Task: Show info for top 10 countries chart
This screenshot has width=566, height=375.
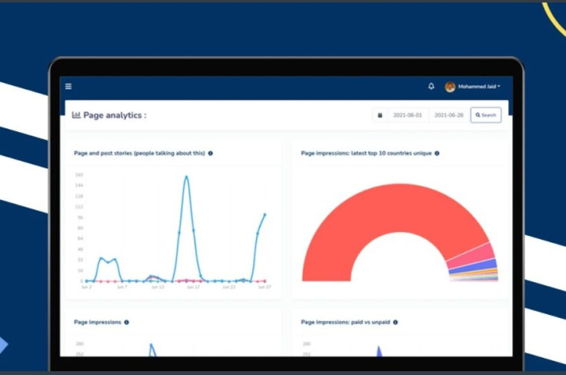Action: [x=437, y=153]
